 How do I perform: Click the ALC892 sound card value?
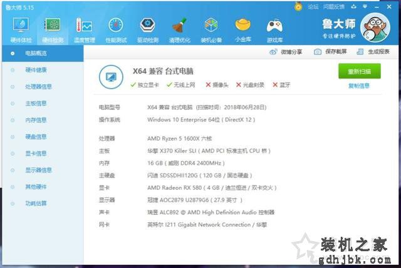(x=211, y=212)
